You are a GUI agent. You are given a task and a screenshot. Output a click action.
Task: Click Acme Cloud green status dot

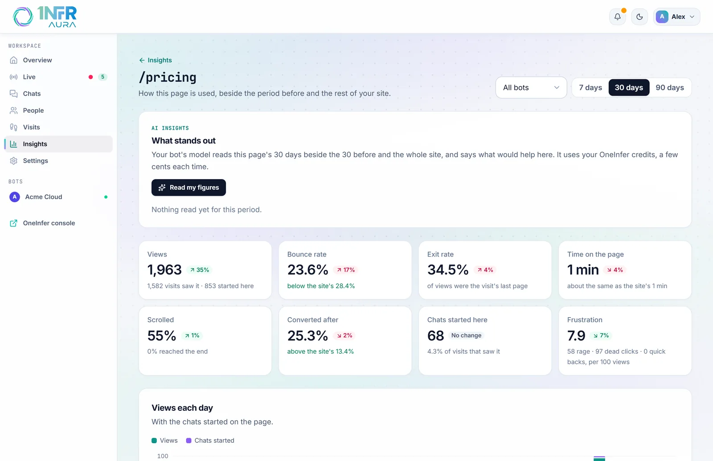point(106,197)
